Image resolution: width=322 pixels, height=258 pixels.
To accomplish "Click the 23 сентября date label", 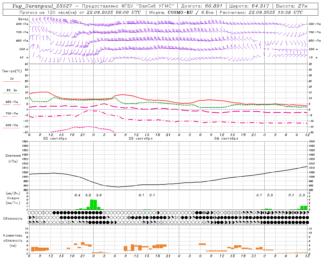I will click(x=140, y=139).
